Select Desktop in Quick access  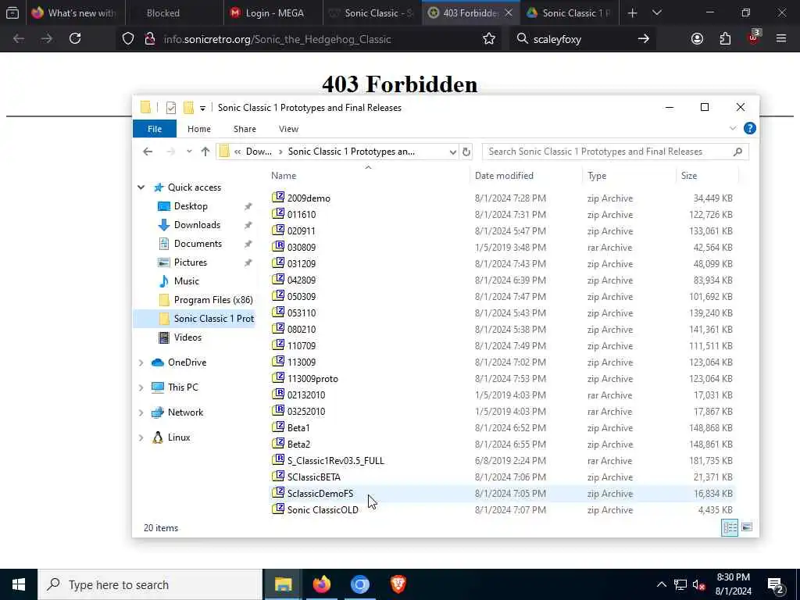(x=191, y=206)
